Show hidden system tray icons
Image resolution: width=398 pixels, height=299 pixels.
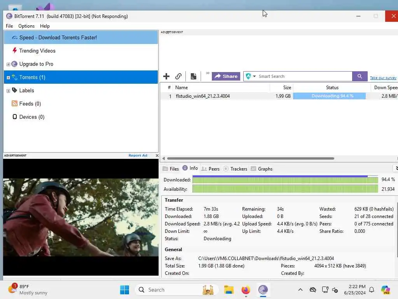click(300, 290)
